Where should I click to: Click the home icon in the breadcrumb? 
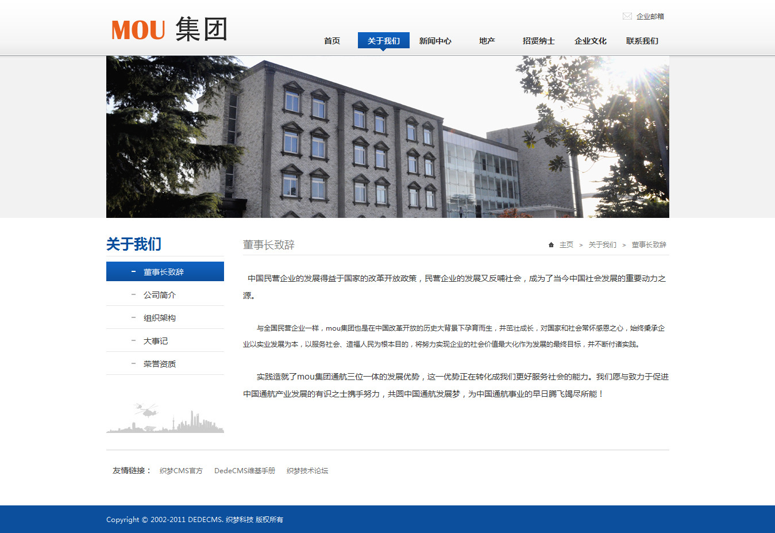pyautogui.click(x=551, y=245)
